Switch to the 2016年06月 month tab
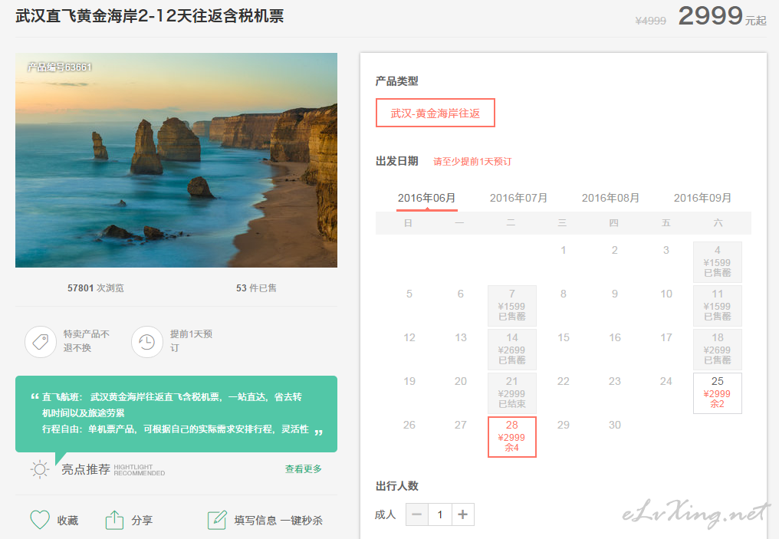The image size is (779, 539). [427, 199]
